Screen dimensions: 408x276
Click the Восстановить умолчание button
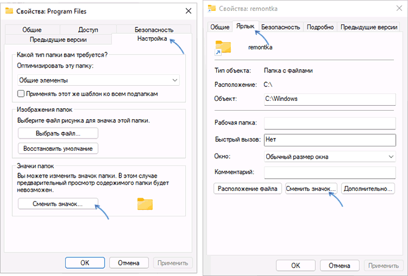[58, 148]
